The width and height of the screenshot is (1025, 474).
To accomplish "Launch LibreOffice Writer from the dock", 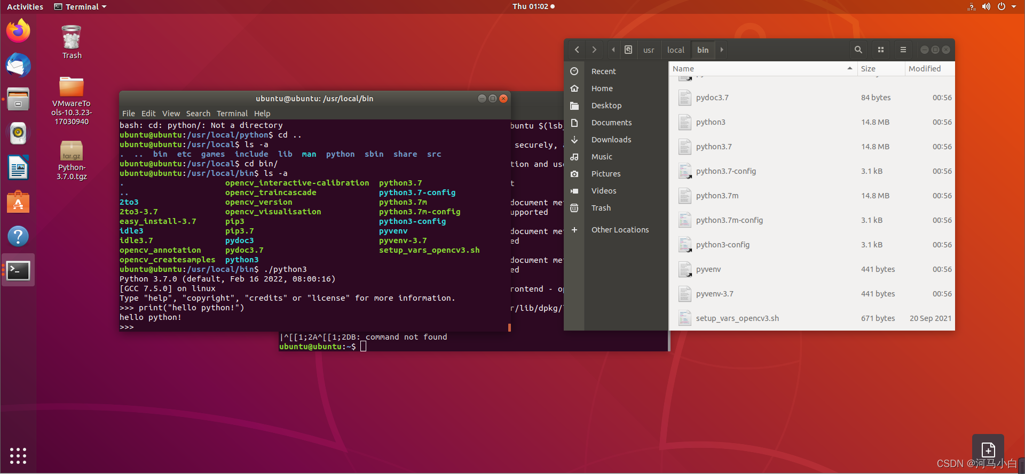I will 18,168.
